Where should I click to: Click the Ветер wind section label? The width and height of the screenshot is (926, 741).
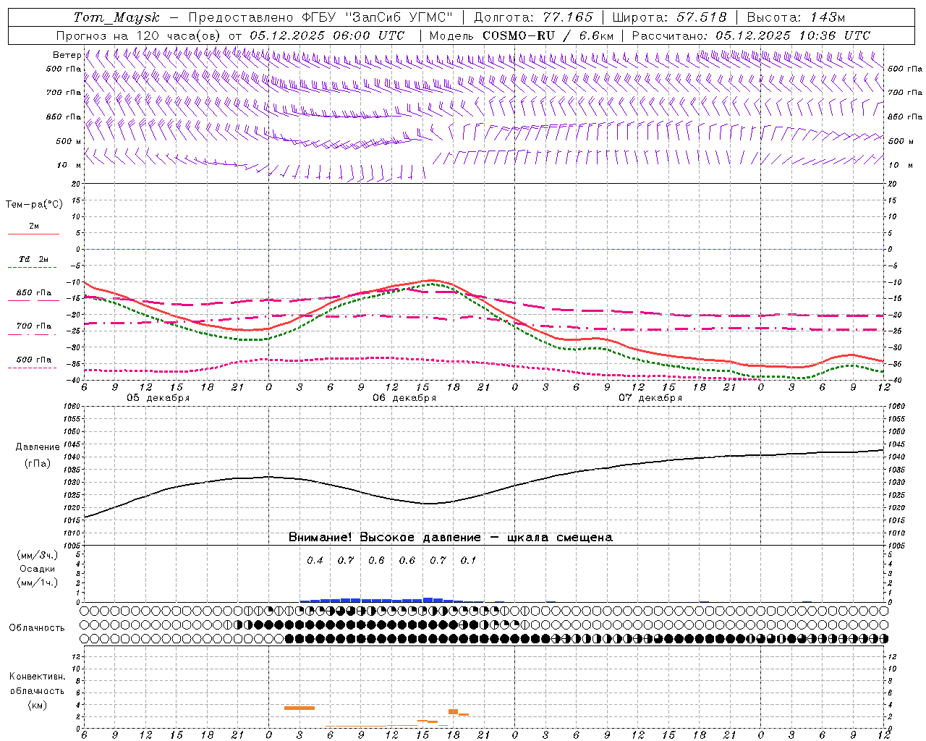coord(67,55)
